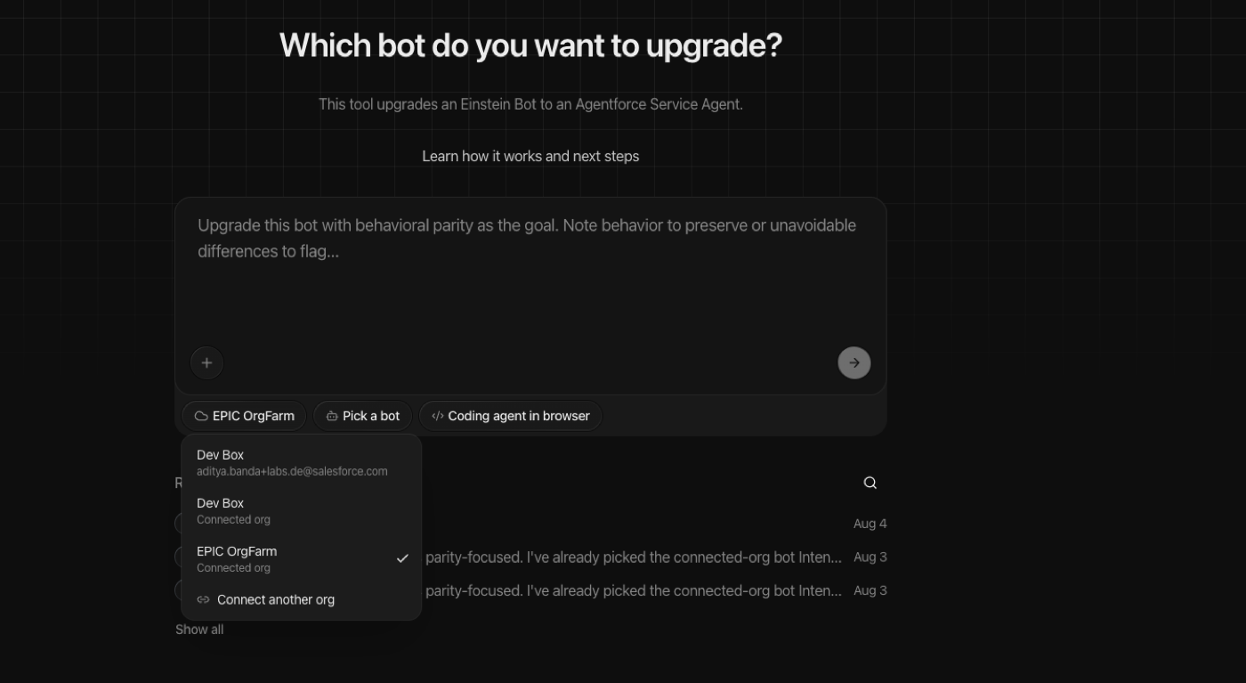The width and height of the screenshot is (1246, 683).
Task: Select Dev Box with aditya.banda email
Action: pos(301,462)
